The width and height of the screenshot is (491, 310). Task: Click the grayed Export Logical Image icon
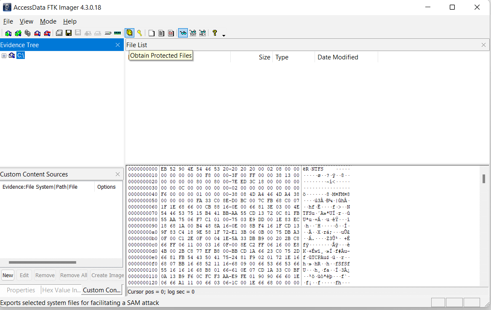pyautogui.click(x=78, y=33)
